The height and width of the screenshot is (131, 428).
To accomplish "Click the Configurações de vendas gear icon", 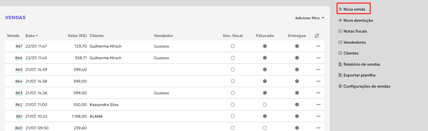I will pos(340,86).
